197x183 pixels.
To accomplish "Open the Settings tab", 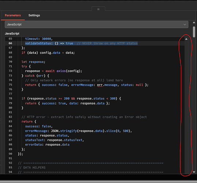I will [x=34, y=15].
